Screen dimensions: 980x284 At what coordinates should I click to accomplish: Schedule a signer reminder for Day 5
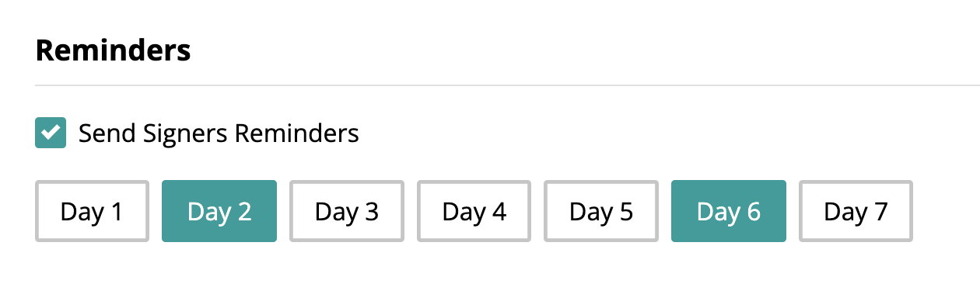601,211
